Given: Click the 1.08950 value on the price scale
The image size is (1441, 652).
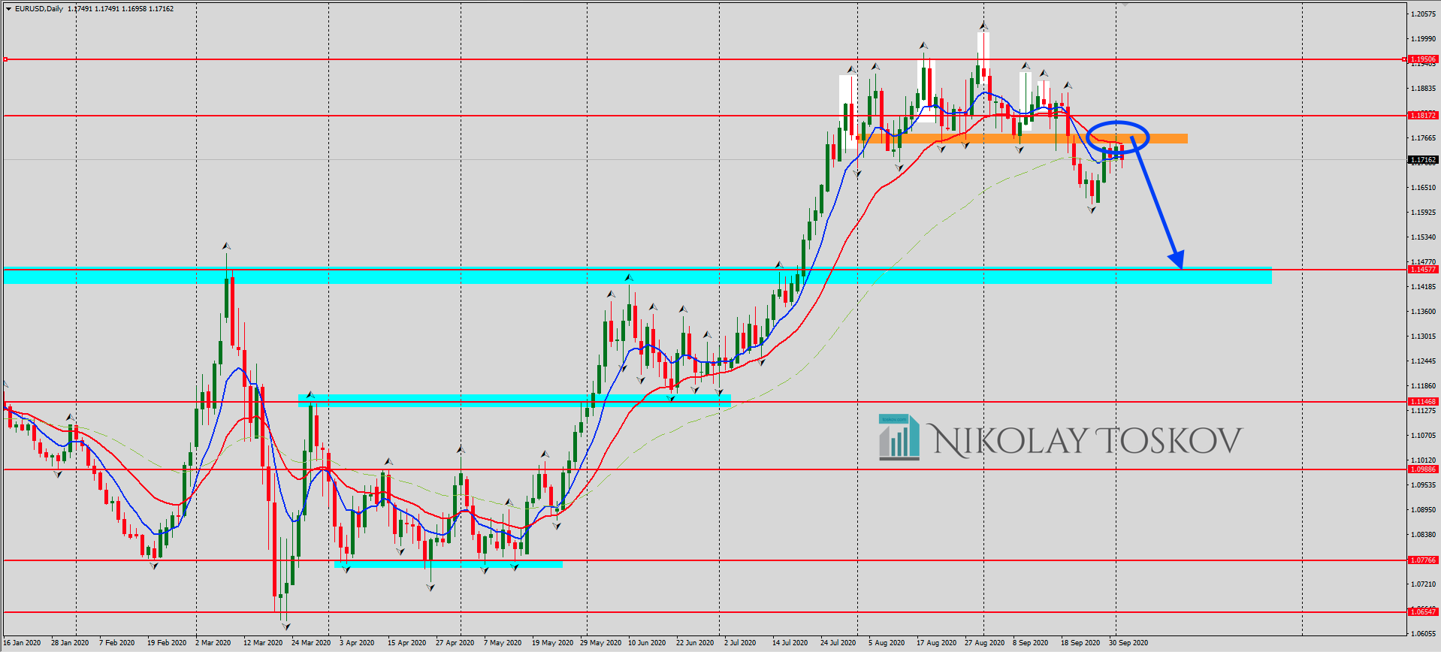Looking at the screenshot, I should (1424, 510).
